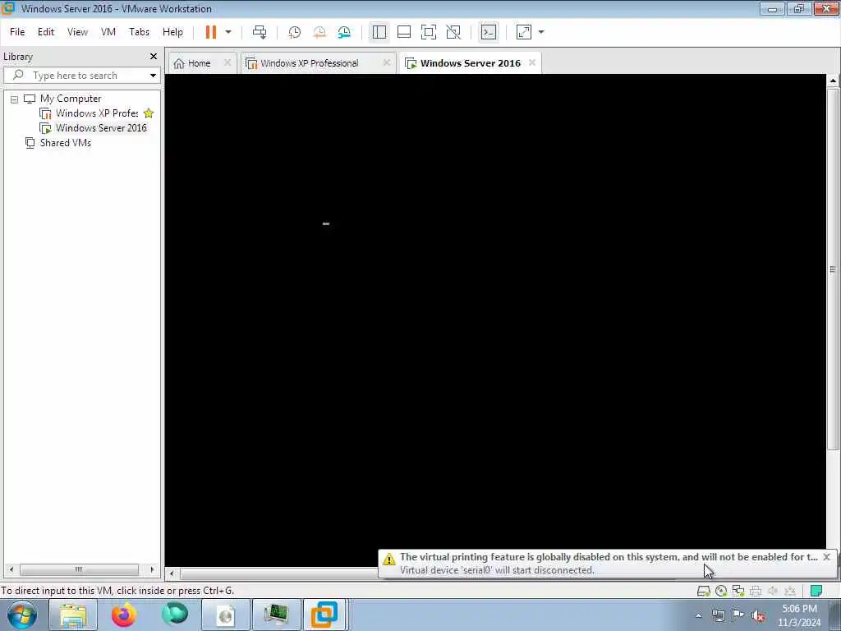Open the VM menu
The width and height of the screenshot is (841, 631).
pos(108,32)
